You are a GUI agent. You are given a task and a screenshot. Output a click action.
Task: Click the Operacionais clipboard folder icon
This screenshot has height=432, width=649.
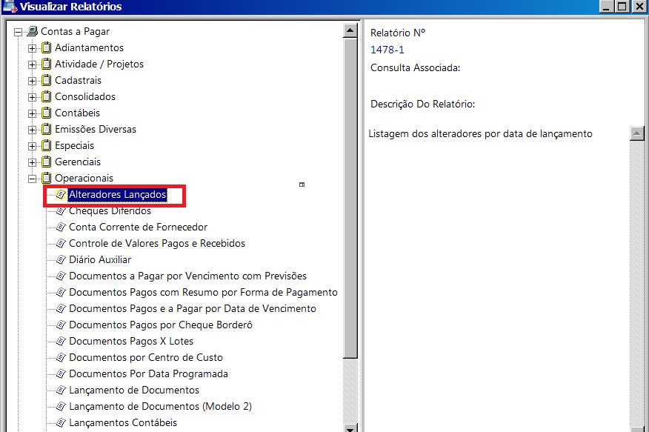pos(47,178)
